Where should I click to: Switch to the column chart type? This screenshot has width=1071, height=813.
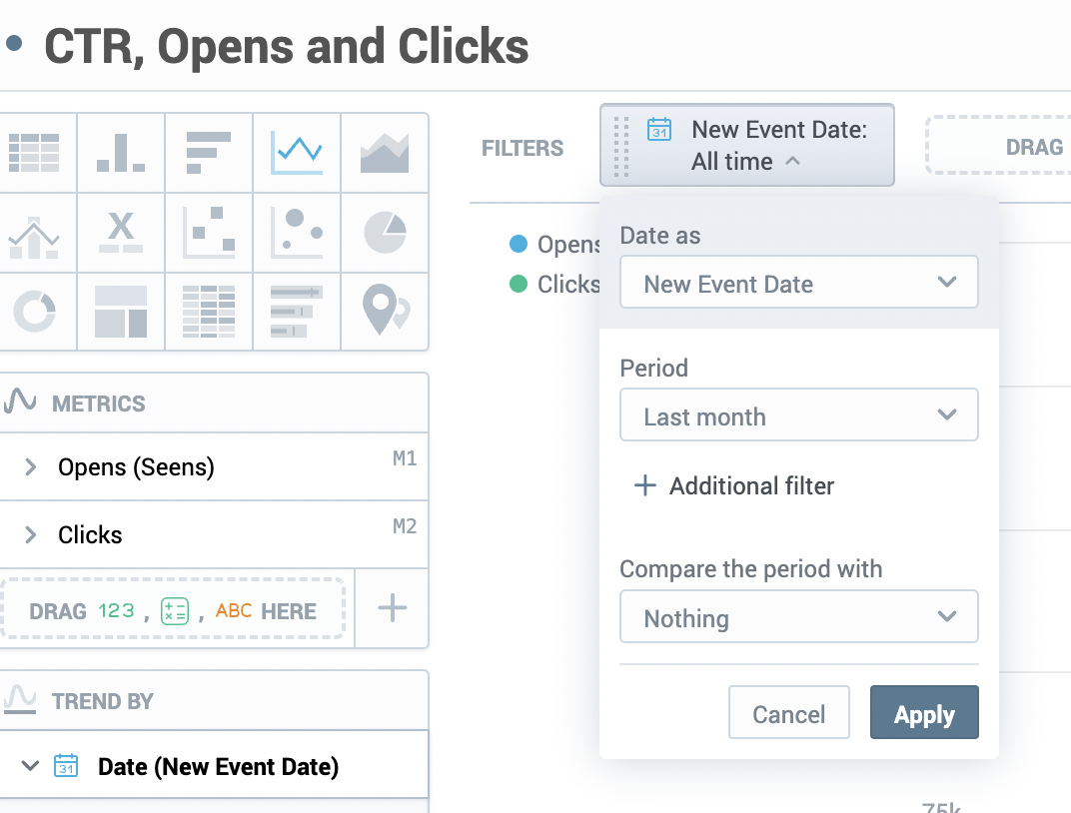(121, 152)
